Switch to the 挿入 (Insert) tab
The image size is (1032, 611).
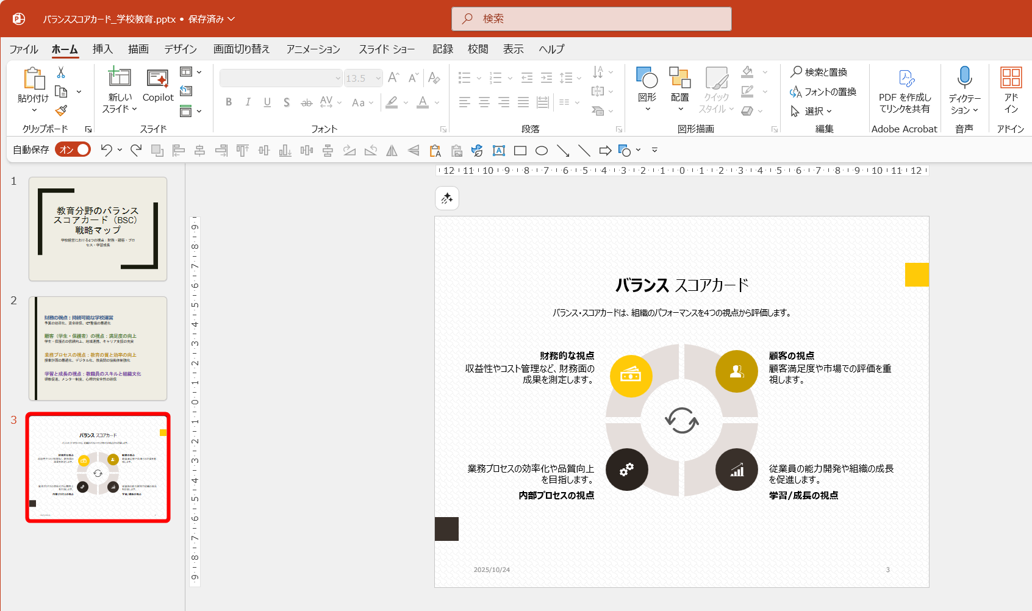point(102,49)
